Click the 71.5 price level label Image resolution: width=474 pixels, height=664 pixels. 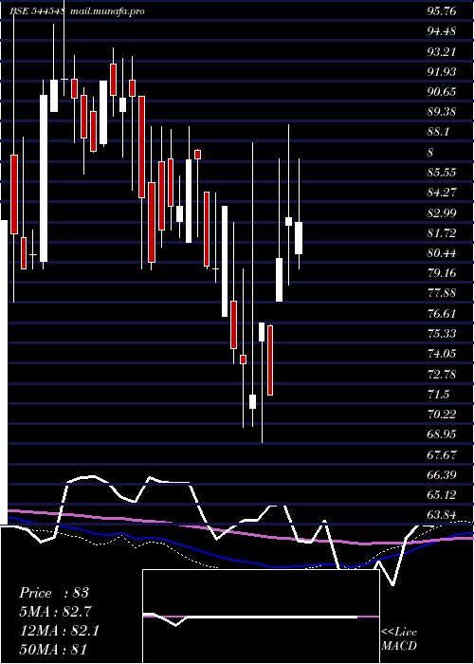point(438,395)
